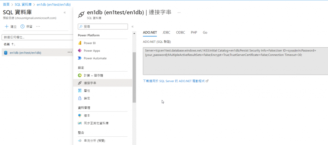Click the connection strings plug icon in the menu
Image resolution: width=328 pixels, height=145 pixels.
80,83
